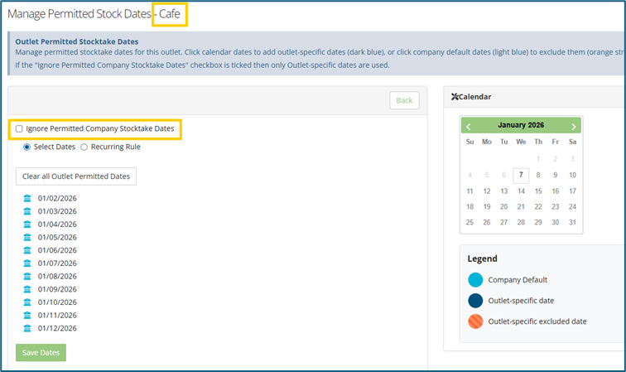The height and width of the screenshot is (372, 626).
Task: Select January 31 in the calendar
Action: [572, 222]
